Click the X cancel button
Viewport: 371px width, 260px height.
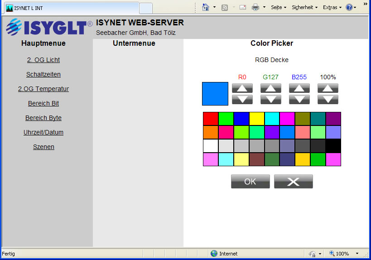(293, 182)
